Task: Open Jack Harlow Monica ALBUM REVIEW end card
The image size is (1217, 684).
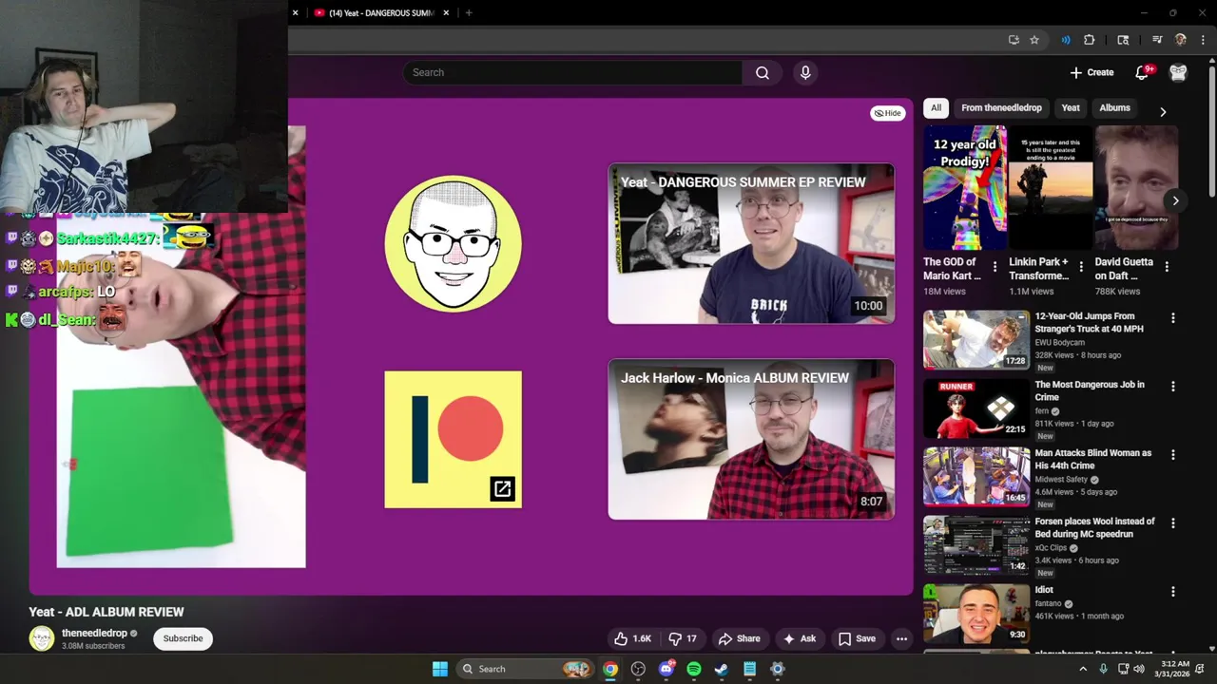Action: 751,440
